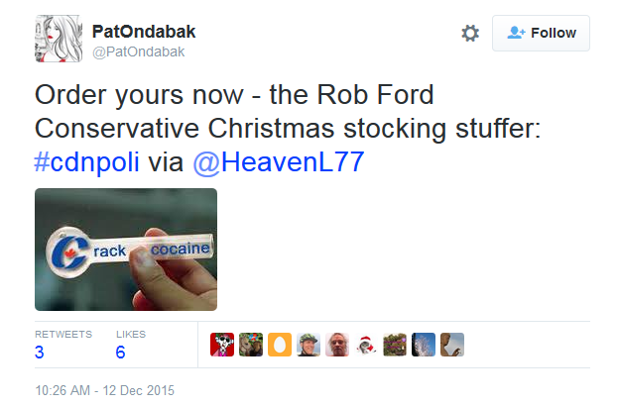
Task: Click the cyclist with helmet avatar
Action: (309, 344)
